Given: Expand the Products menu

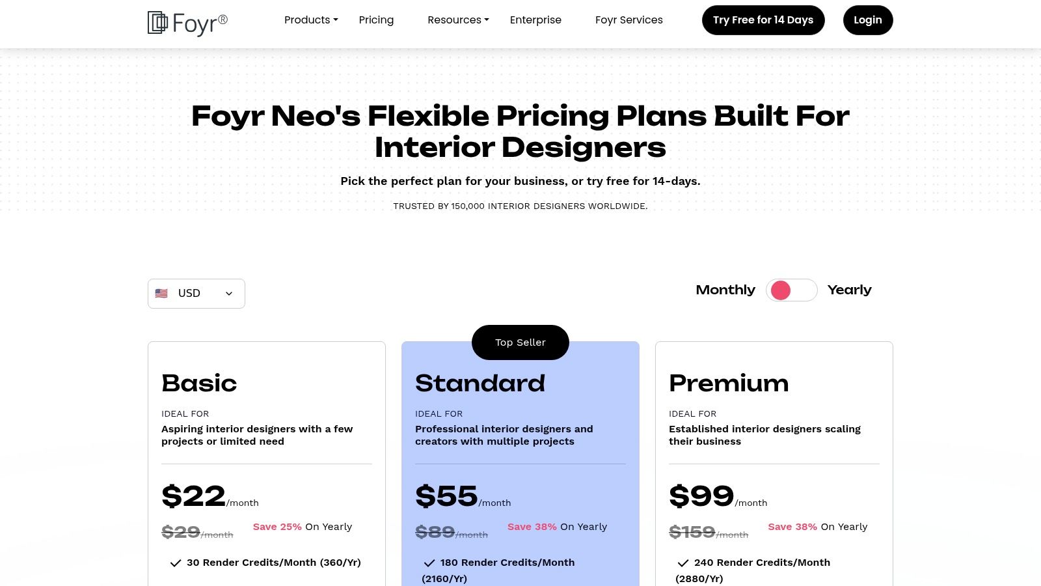Looking at the screenshot, I should (311, 20).
